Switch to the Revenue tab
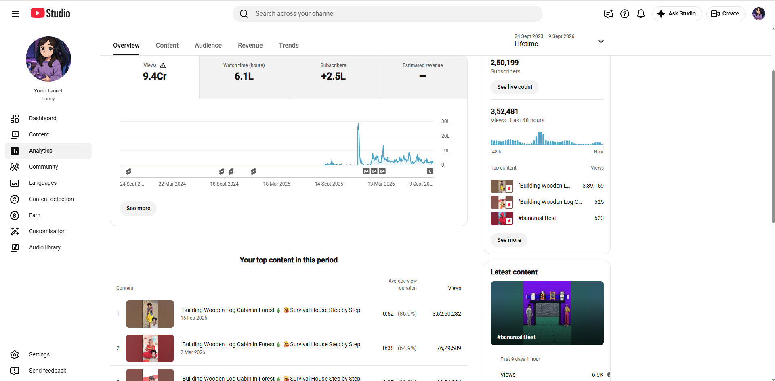Screen dimensions: 775x381 click(x=250, y=46)
